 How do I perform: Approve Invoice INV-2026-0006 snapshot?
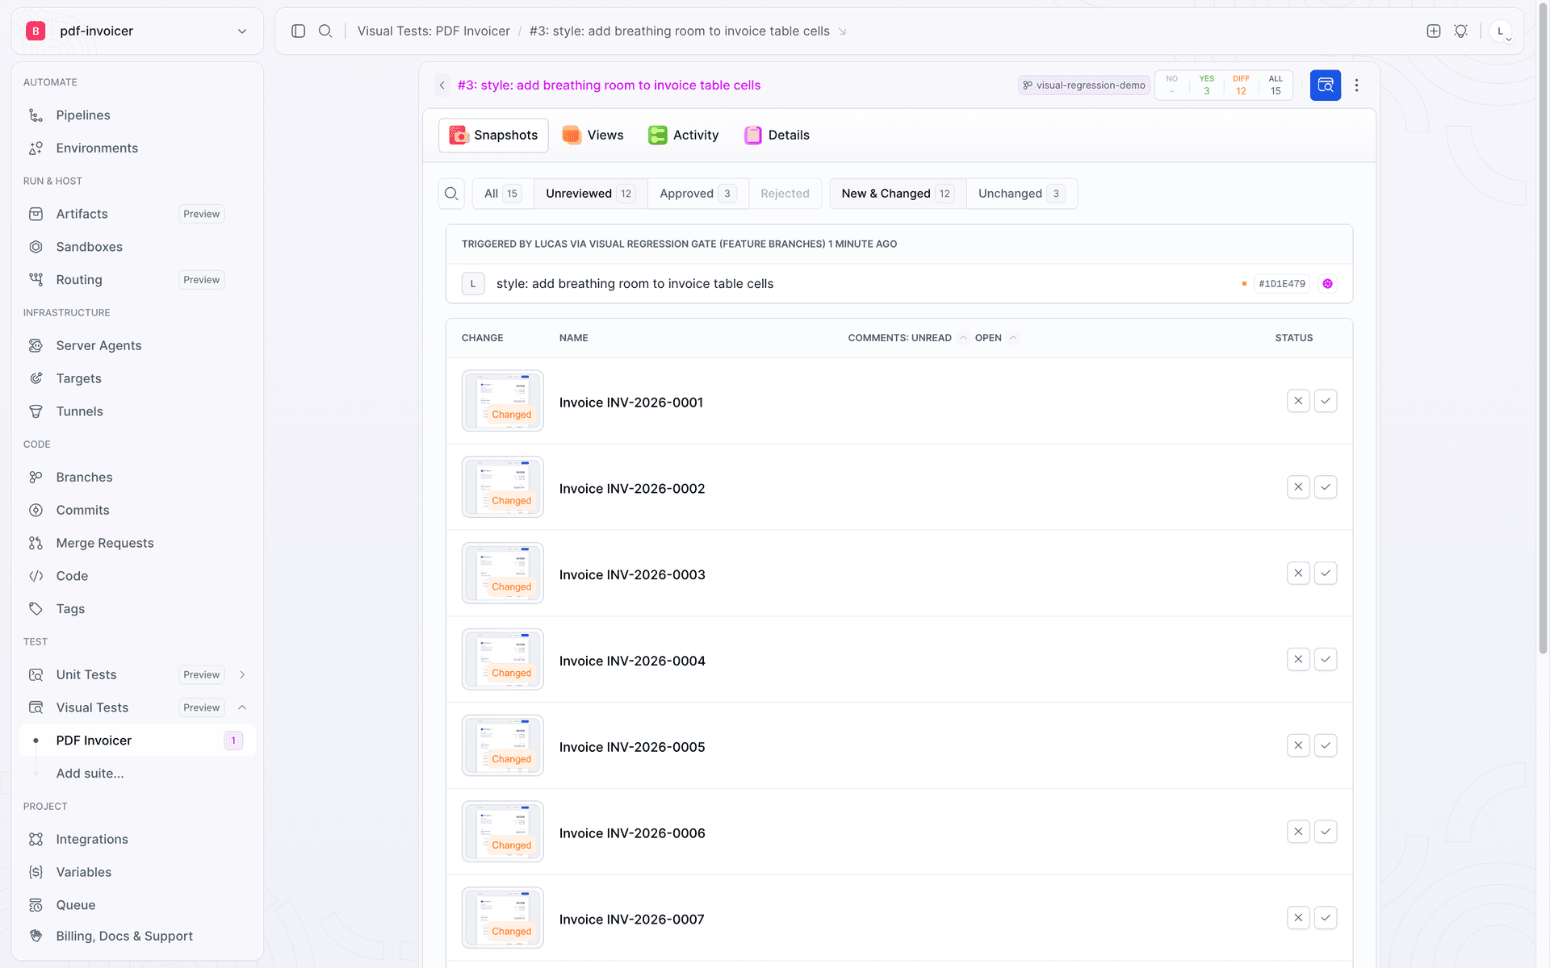coord(1326,832)
